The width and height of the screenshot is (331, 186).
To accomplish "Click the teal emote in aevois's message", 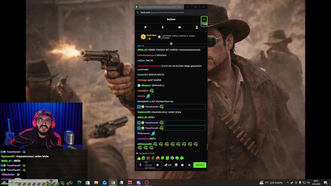I will 148,96.
